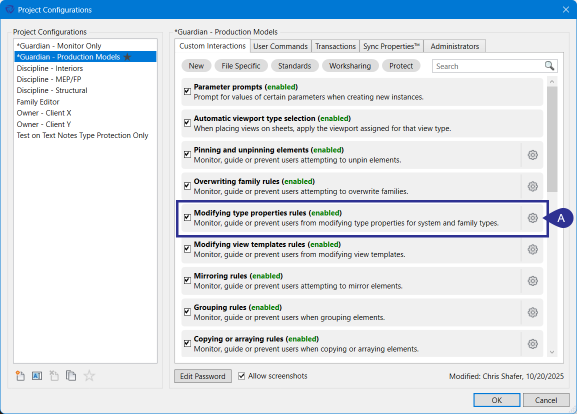Viewport: 577px width, 414px height.
Task: Select the Sync Properties tab
Action: click(x=391, y=46)
